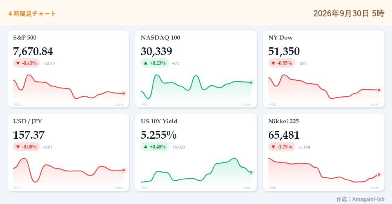Click the USD / JPY chart end-point dot
Screen dimensions: 392x204
(123, 170)
